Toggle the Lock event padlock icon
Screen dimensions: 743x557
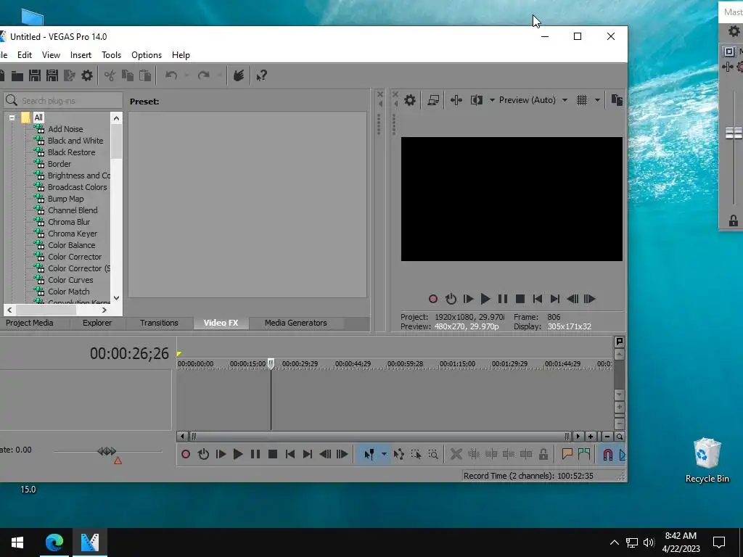(x=543, y=454)
